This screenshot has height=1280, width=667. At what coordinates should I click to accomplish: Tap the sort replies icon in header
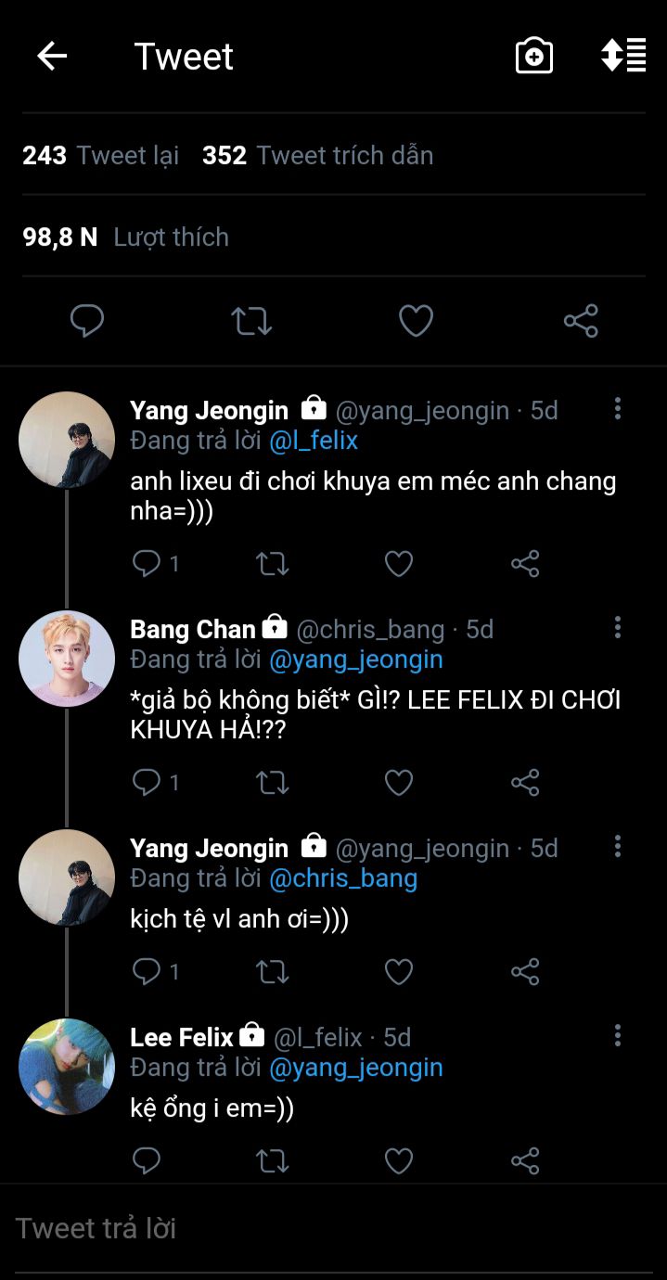623,56
